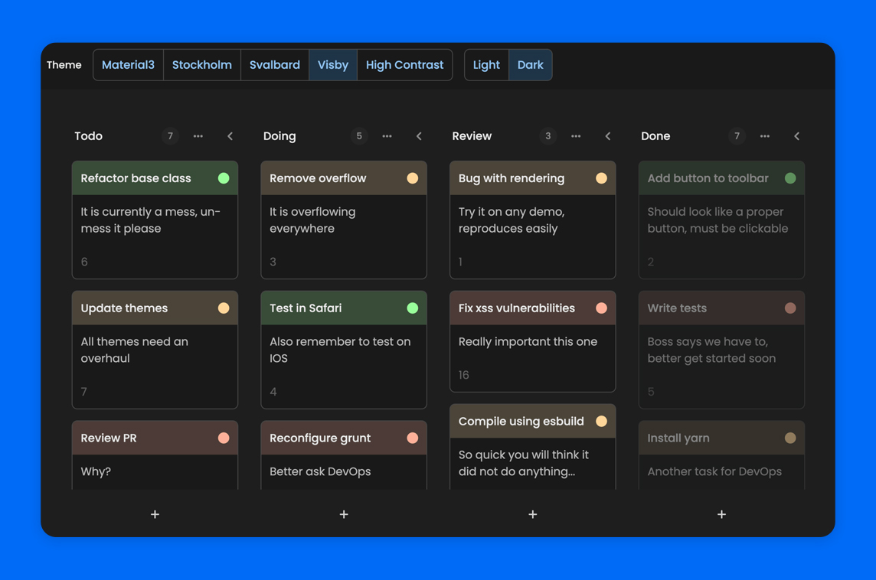The height and width of the screenshot is (580, 876).
Task: Add a new card to Todo column
Action: pyautogui.click(x=155, y=514)
